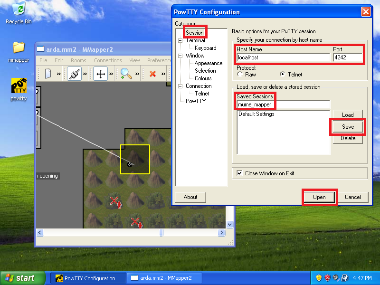Switch to PowTTY Configuration taskbar button

tap(88, 278)
